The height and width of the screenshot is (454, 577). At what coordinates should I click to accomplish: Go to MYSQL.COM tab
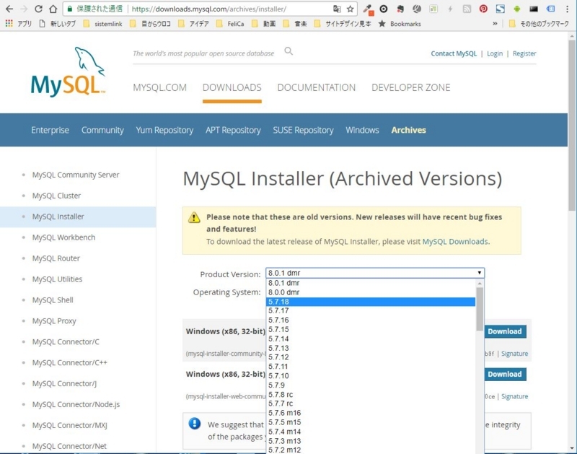coord(159,87)
